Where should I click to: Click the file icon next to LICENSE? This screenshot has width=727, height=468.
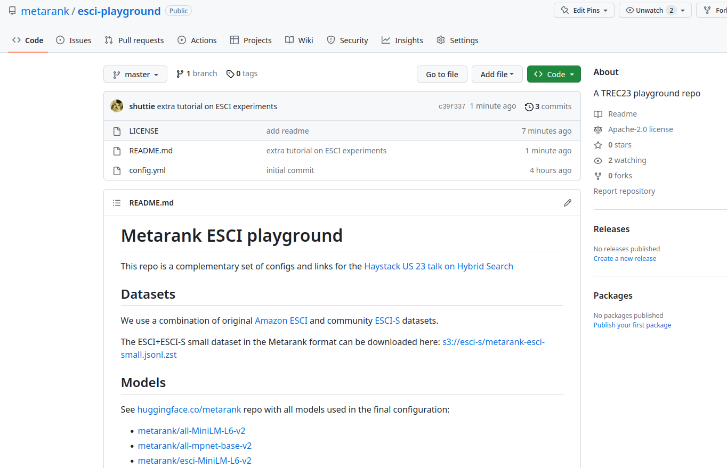tap(117, 131)
